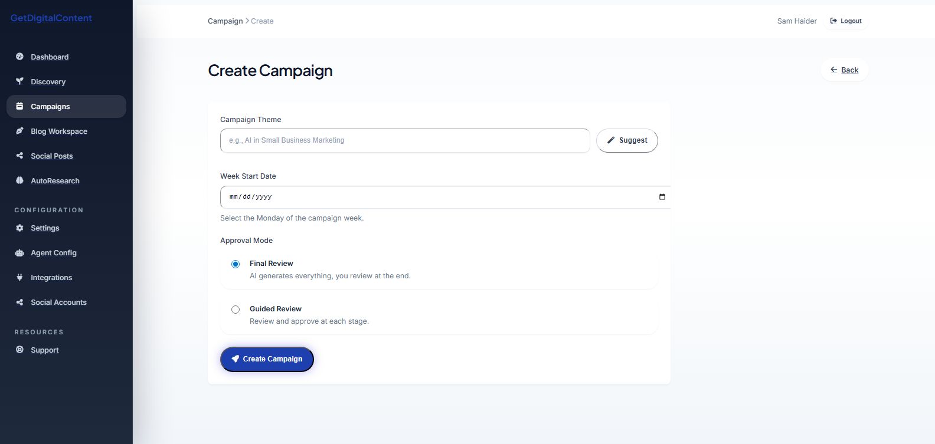Click the Social Posts share icon
Image resolution: width=935 pixels, height=444 pixels.
[x=19, y=156]
